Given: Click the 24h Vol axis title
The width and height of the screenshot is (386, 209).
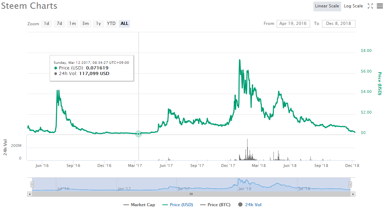Looking at the screenshot, I should pyautogui.click(x=5, y=147).
